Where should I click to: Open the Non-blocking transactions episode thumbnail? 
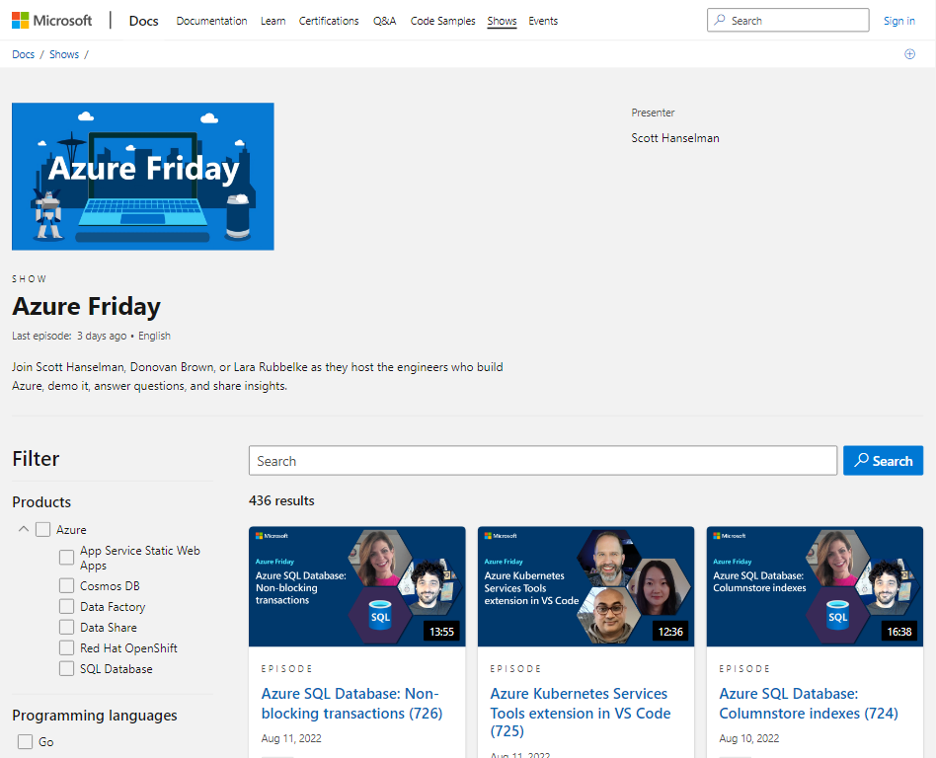coord(357,586)
